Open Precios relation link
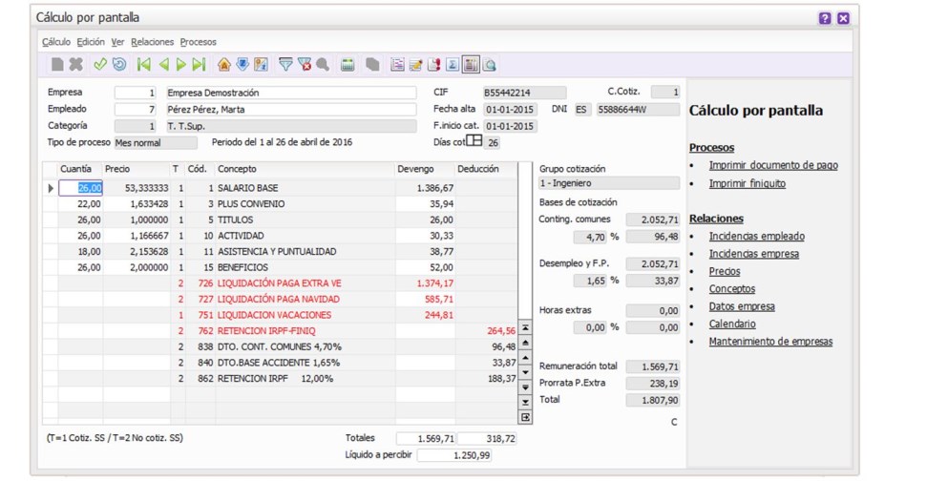 click(725, 272)
